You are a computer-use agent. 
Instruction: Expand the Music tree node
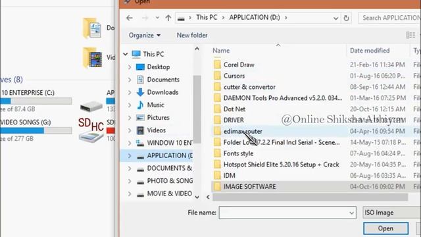(x=130, y=105)
